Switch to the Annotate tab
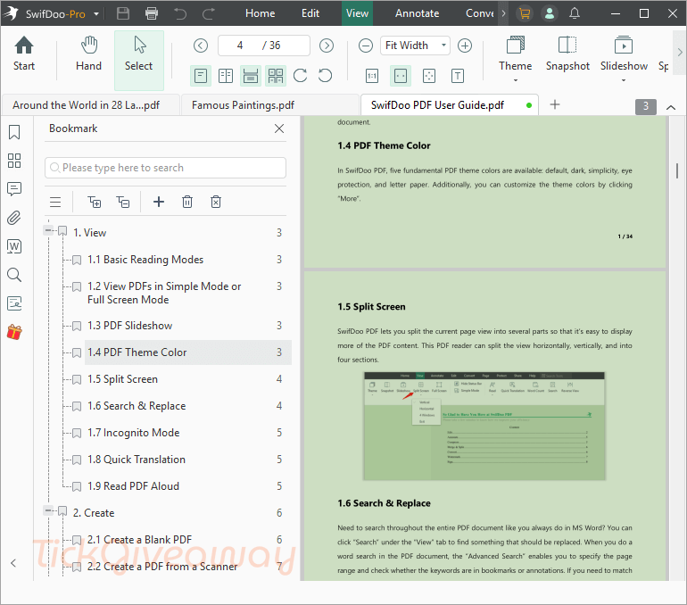This screenshot has height=605, width=687. coord(418,13)
